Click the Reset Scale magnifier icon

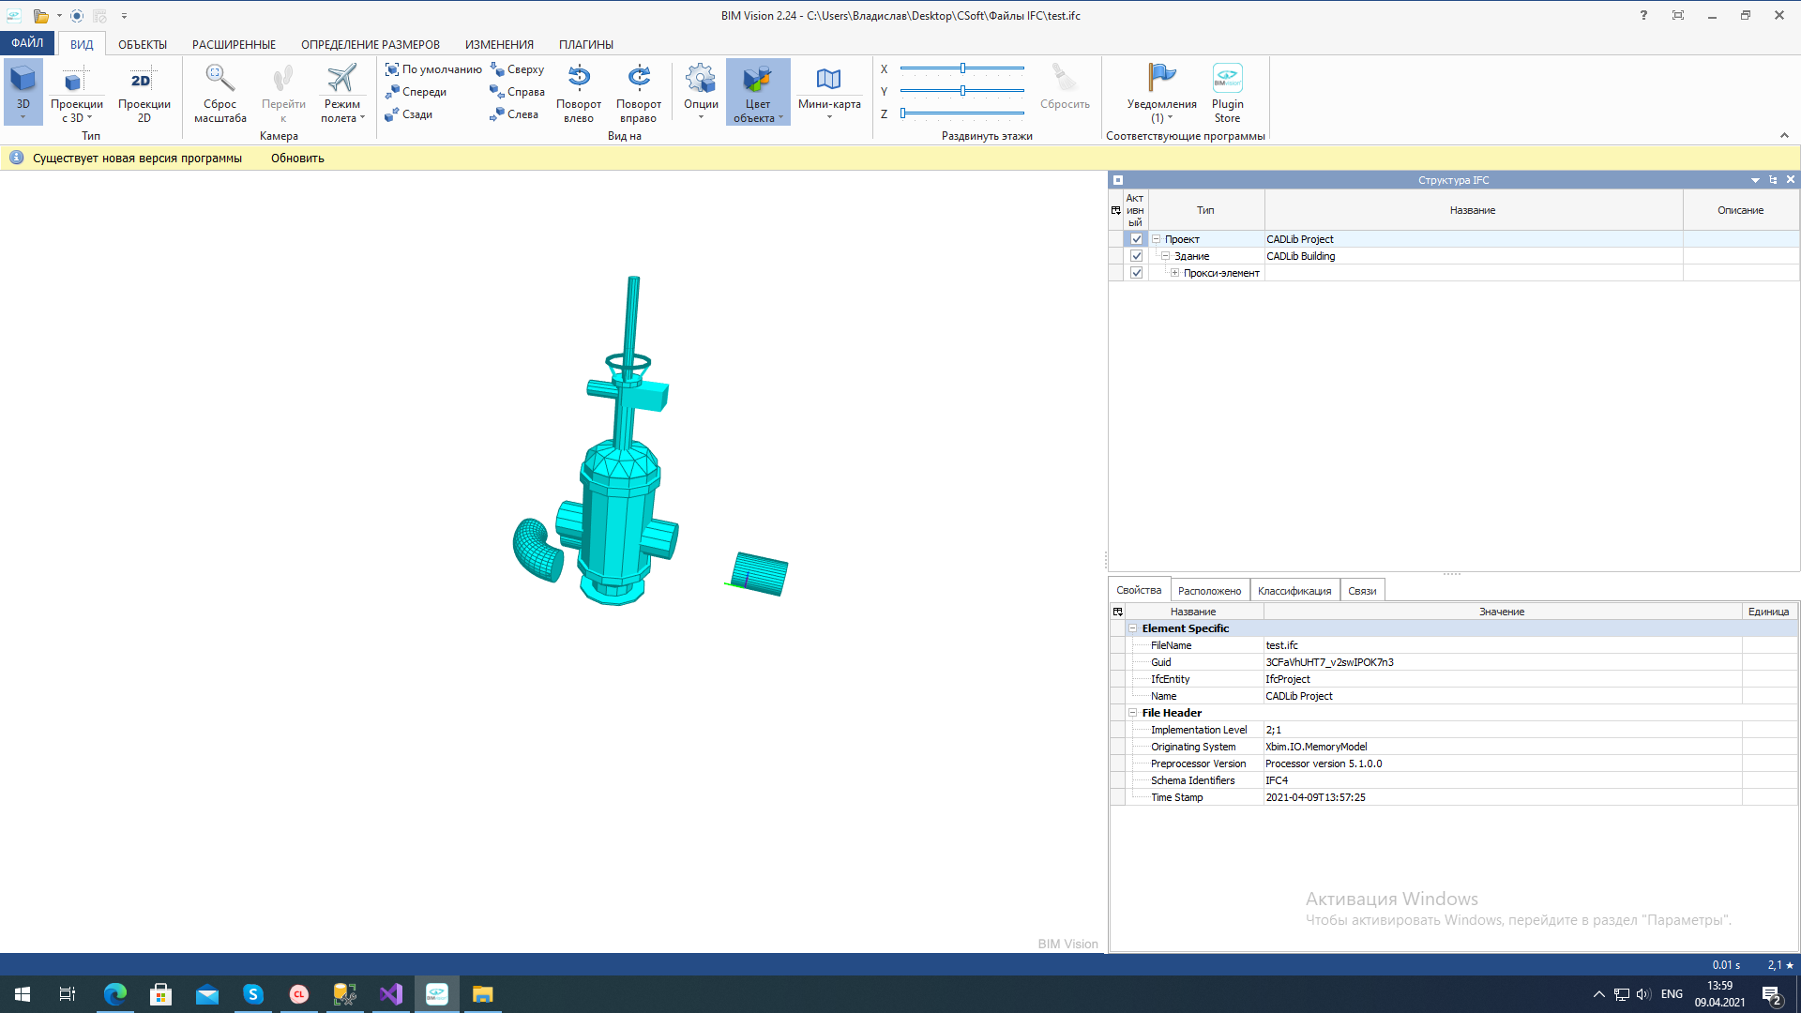coord(219,80)
